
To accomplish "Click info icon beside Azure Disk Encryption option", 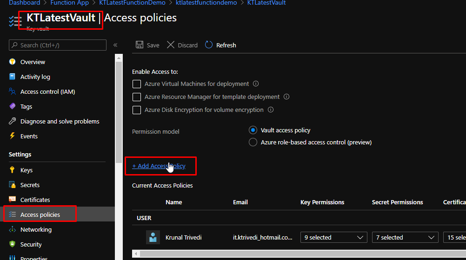I will (x=271, y=110).
